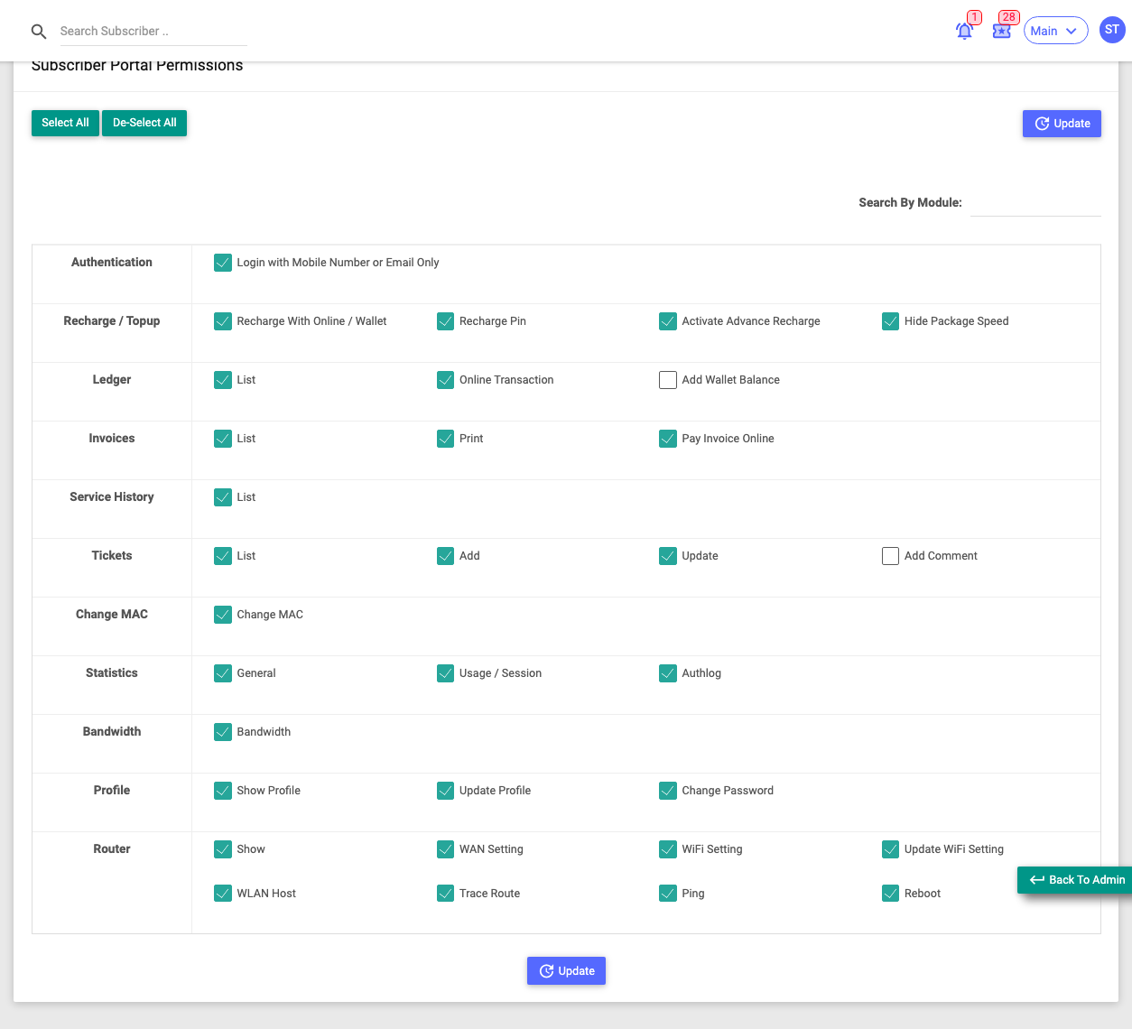Toggle Hide Package Speed checkbox
This screenshot has height=1029, width=1132.
(890, 321)
